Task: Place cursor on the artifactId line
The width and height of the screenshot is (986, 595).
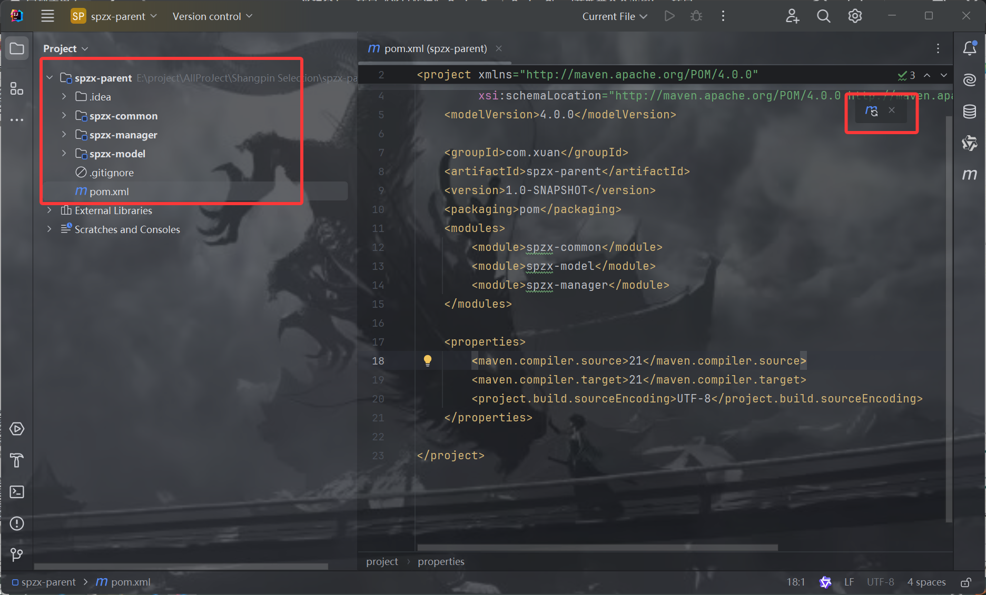Action: click(567, 172)
